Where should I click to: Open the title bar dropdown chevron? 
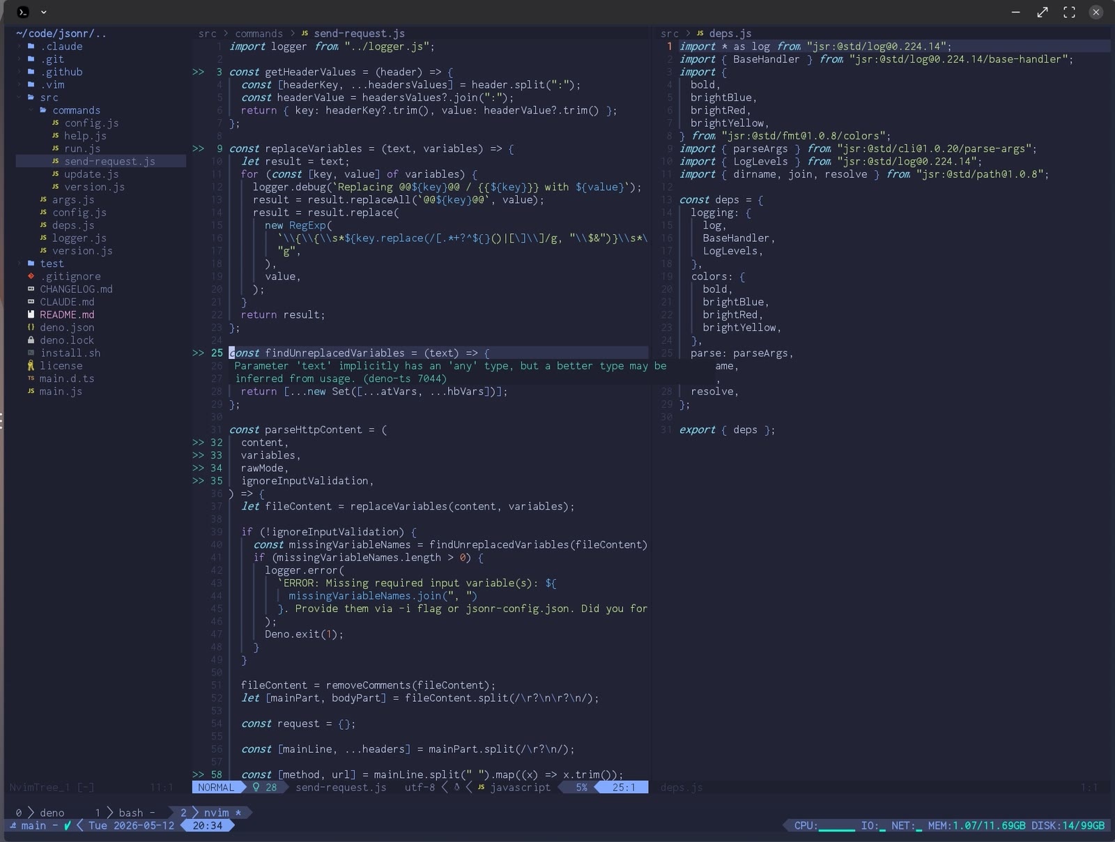click(44, 12)
